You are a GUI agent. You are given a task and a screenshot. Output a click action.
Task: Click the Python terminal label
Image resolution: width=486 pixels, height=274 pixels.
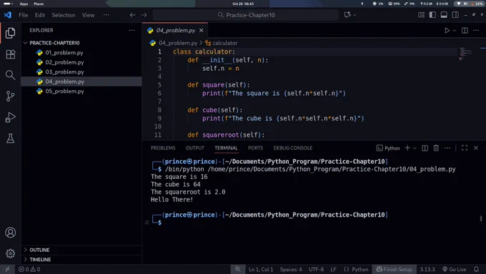pyautogui.click(x=388, y=148)
